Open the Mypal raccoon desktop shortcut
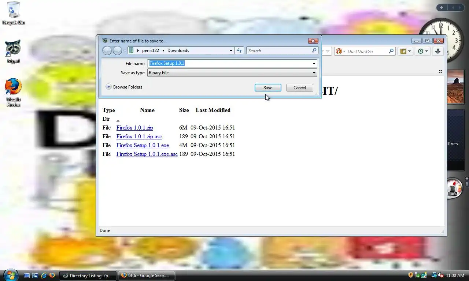Image resolution: width=469 pixels, height=281 pixels. pos(13,52)
